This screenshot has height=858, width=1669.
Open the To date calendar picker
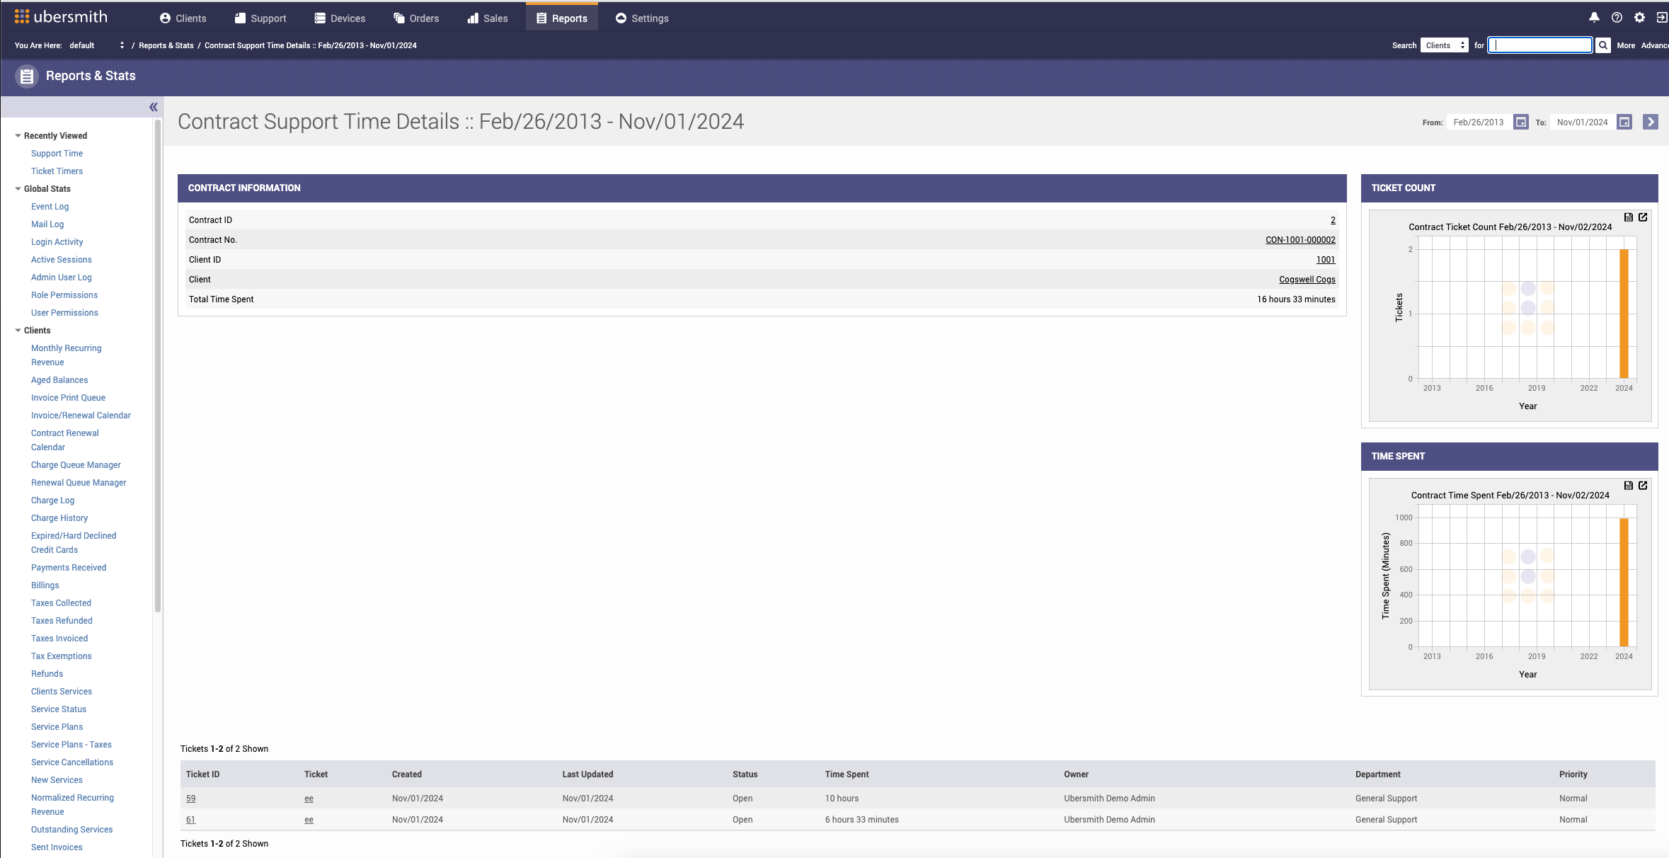(x=1624, y=122)
